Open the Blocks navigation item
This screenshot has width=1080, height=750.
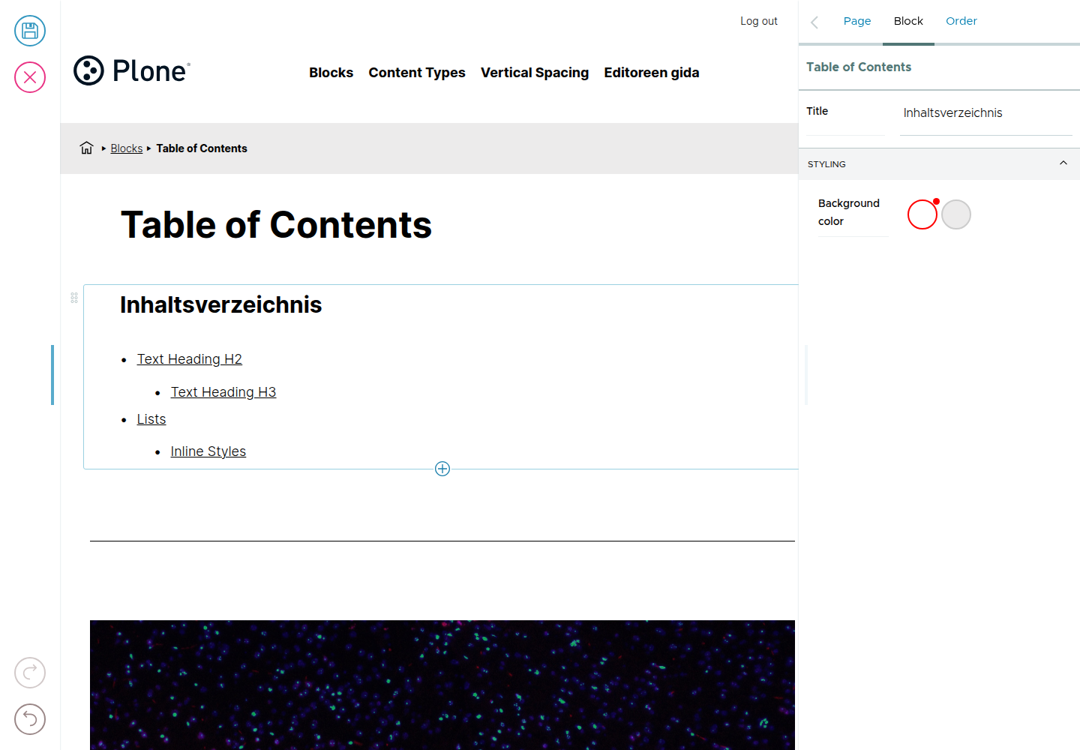point(331,73)
